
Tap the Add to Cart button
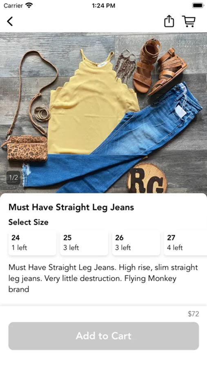pos(104,336)
